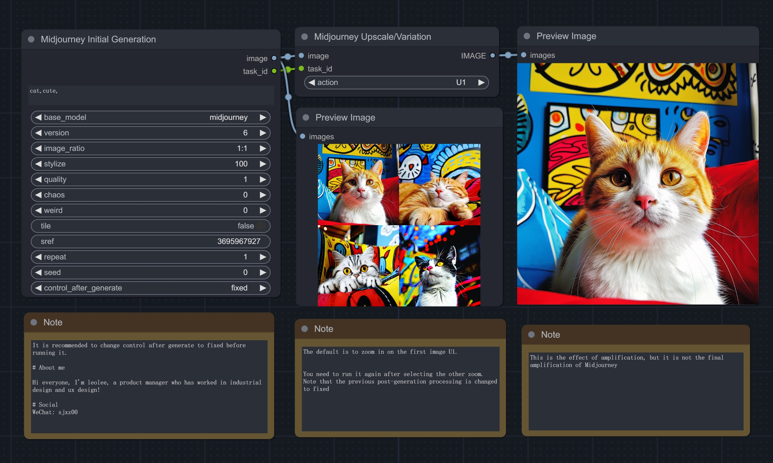Open the base_model midjourney selector
Screen dimensions: 773x463
[x=150, y=117]
